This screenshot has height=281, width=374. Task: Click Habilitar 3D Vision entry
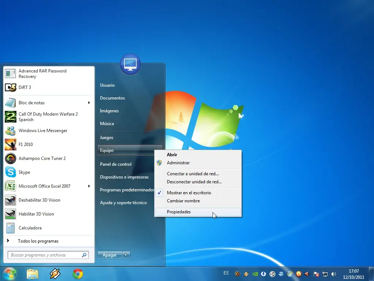click(x=49, y=214)
